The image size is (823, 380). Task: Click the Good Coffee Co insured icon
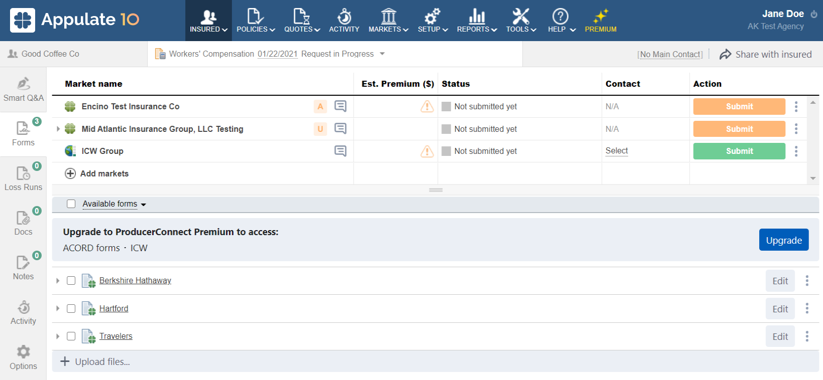point(13,54)
